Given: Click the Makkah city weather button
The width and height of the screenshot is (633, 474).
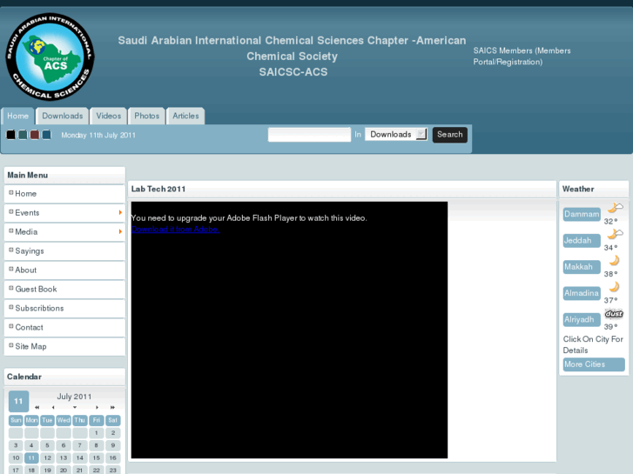Looking at the screenshot, I should click(582, 267).
